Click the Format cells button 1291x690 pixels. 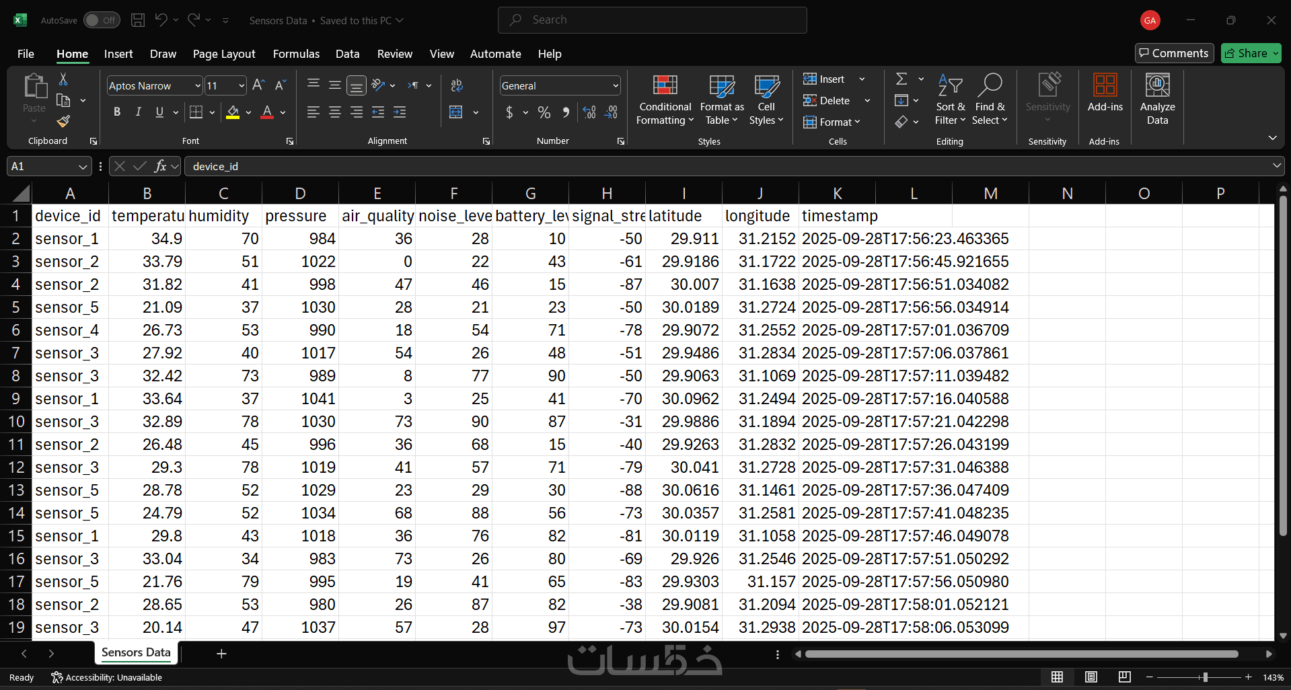pyautogui.click(x=832, y=122)
